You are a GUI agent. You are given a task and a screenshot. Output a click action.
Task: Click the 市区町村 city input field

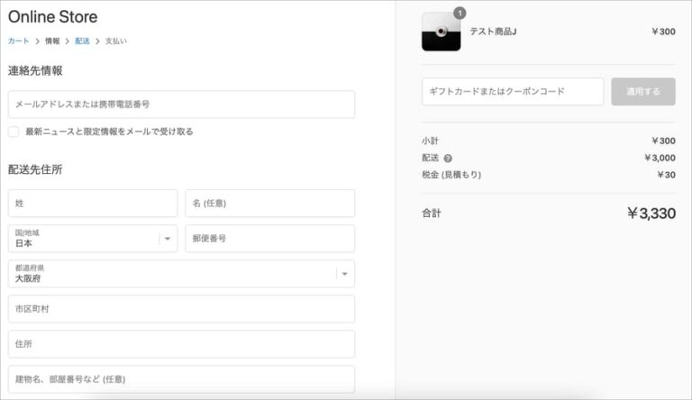pyautogui.click(x=181, y=309)
